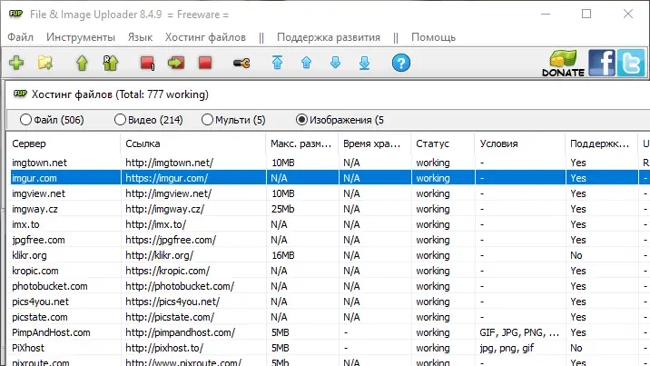The height and width of the screenshot is (366, 650).
Task: Click the red square with number 1
Action: point(148,63)
